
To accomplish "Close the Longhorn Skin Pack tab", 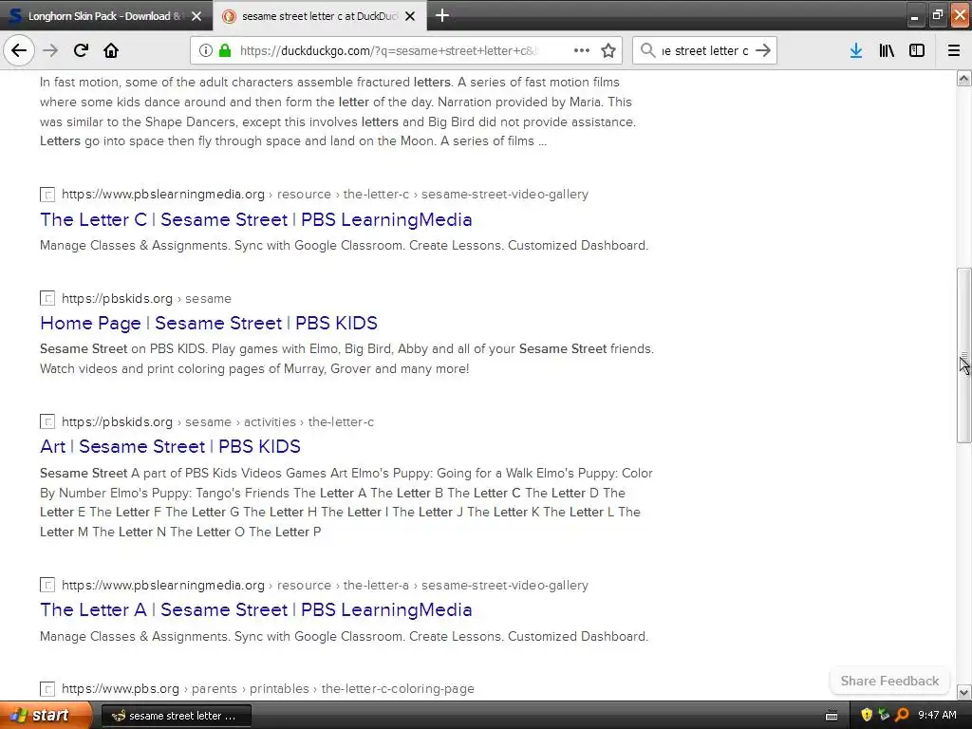I will pyautogui.click(x=196, y=16).
